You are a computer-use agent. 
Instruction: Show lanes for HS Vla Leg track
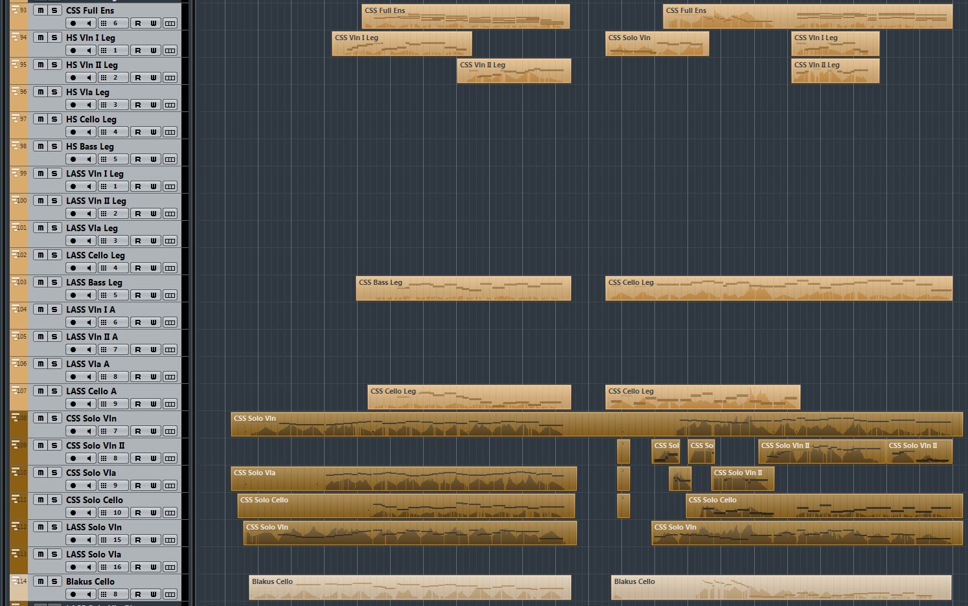pyautogui.click(x=170, y=105)
